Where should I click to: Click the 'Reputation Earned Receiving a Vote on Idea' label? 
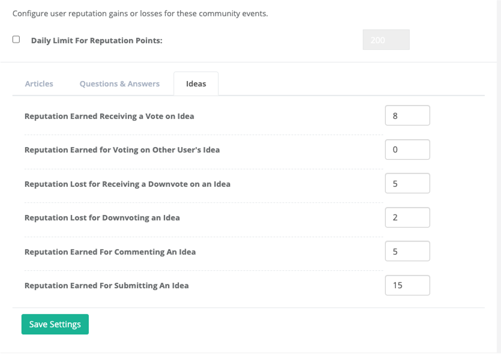tap(109, 117)
